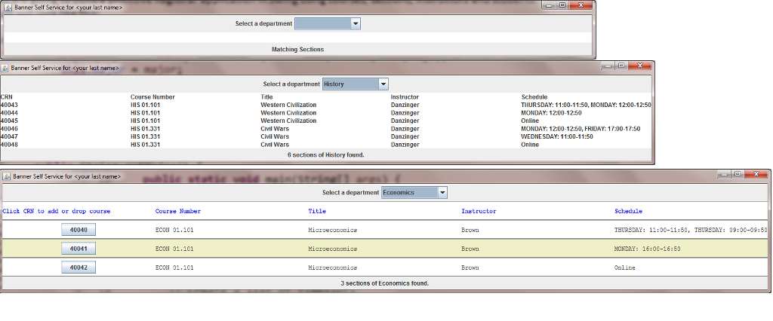Close the History window

click(x=639, y=66)
